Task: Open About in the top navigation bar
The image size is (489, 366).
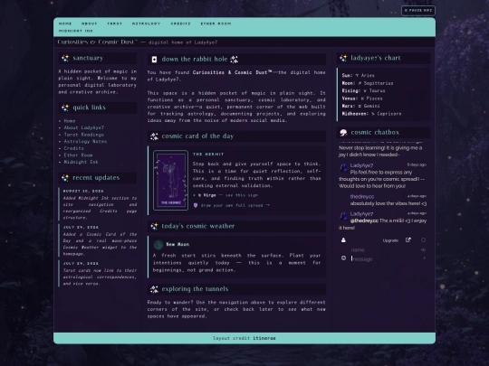Action: point(89,23)
